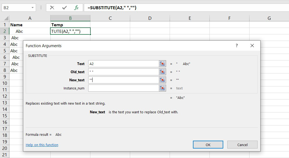This screenshot has height=158, width=289.
Task: Click OK to confirm function arguments
Action: pos(208,145)
